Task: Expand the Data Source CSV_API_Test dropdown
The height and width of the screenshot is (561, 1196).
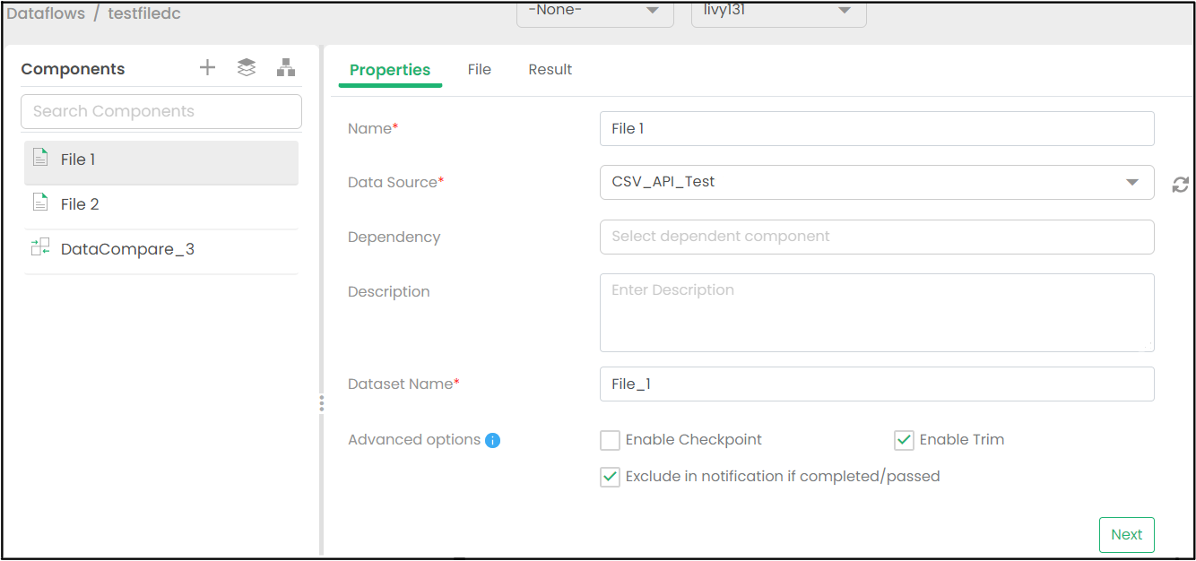Action: 877,182
